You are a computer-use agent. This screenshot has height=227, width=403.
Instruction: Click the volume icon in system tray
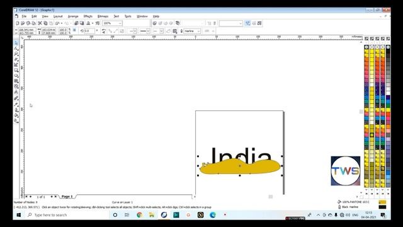348,214
